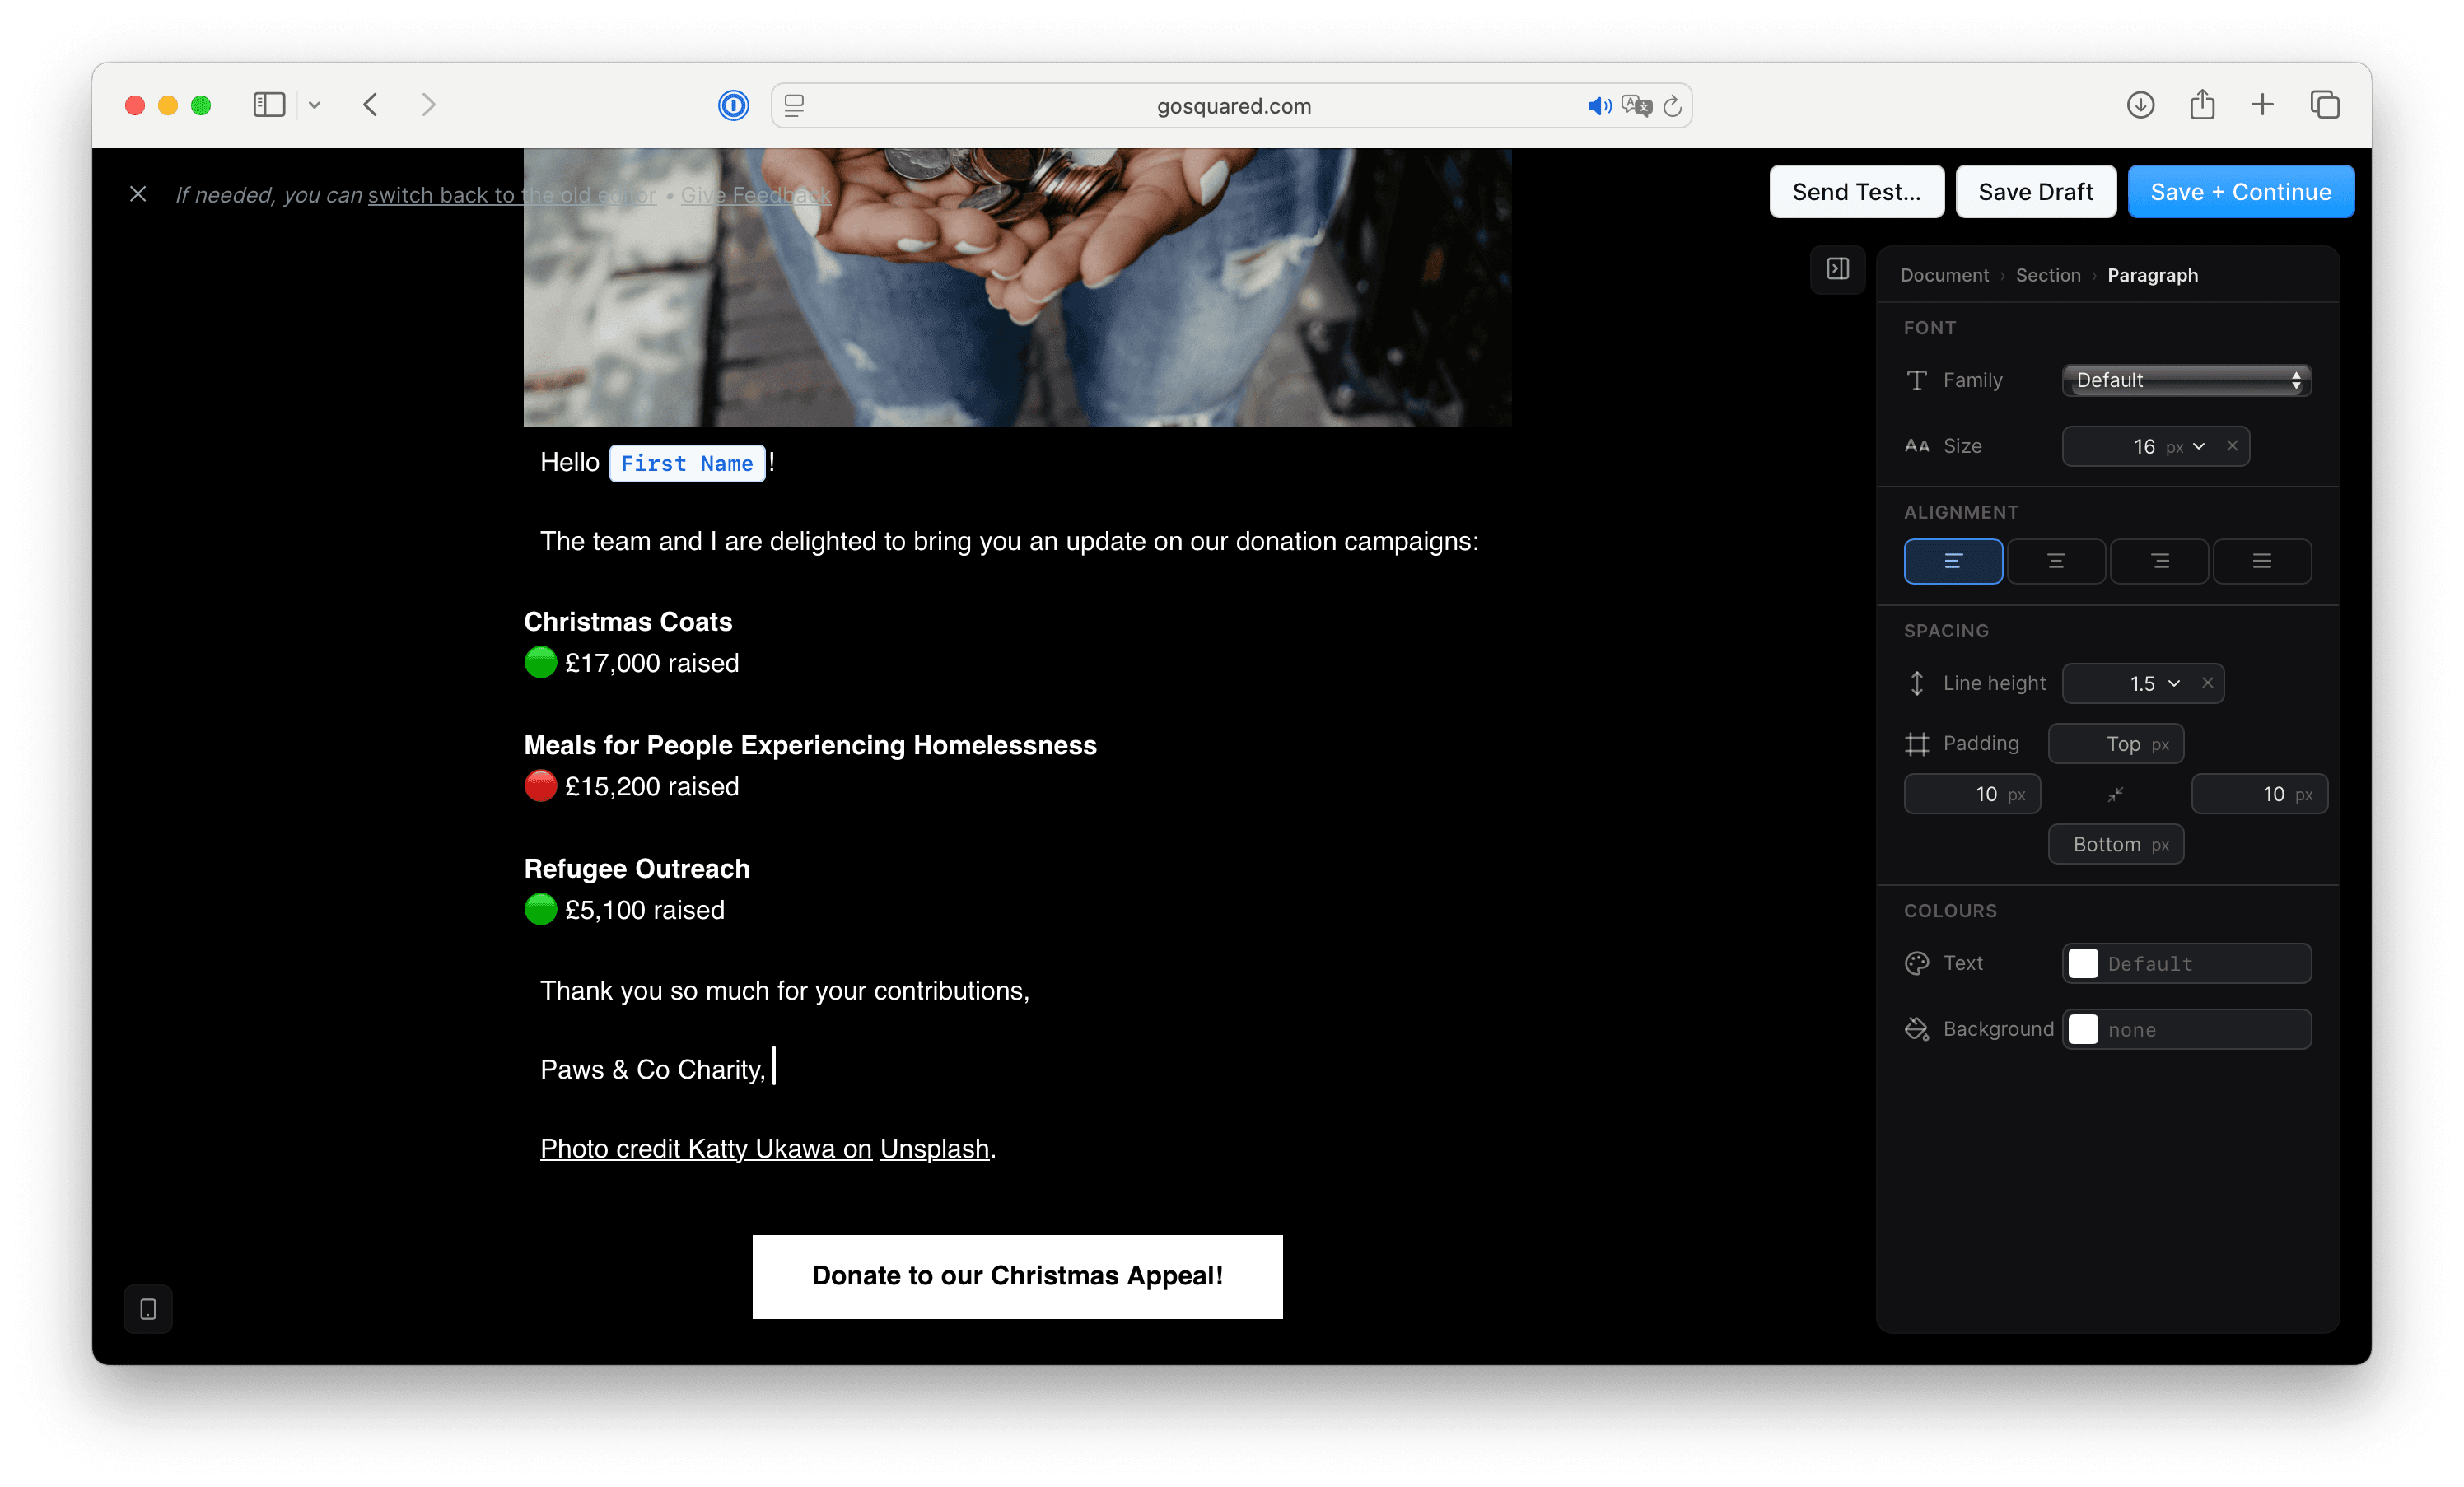Viewport: 2464px width, 1487px height.
Task: Open the 1Password extension icon
Action: coord(733,105)
